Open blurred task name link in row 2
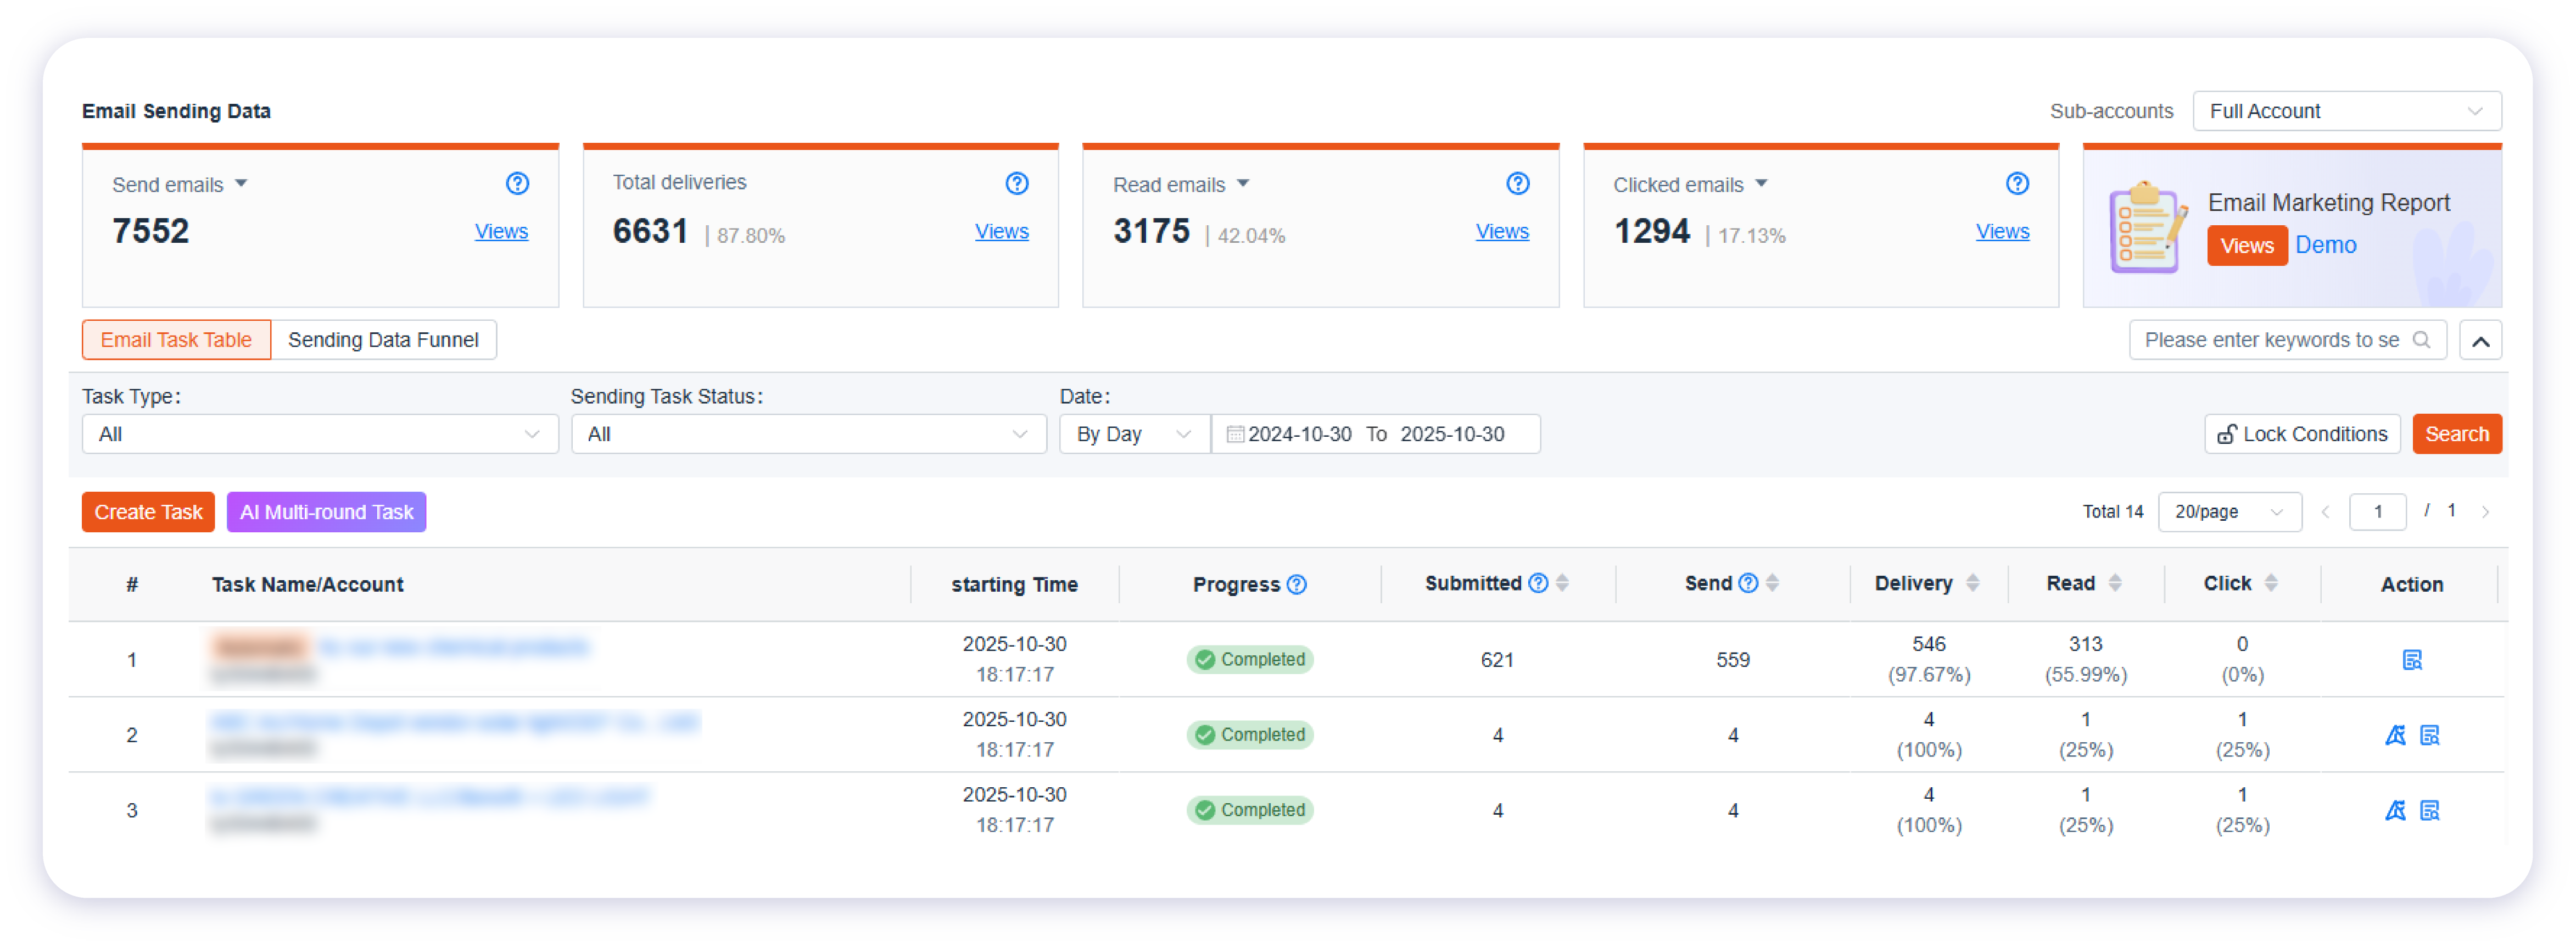The height and width of the screenshot is (946, 2576). pos(455,722)
